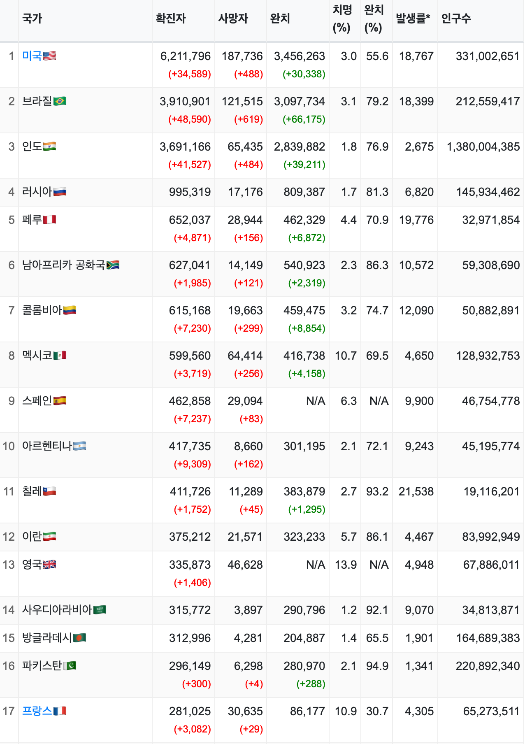
Task: Open the 프랑스 country link
Action: (x=37, y=711)
